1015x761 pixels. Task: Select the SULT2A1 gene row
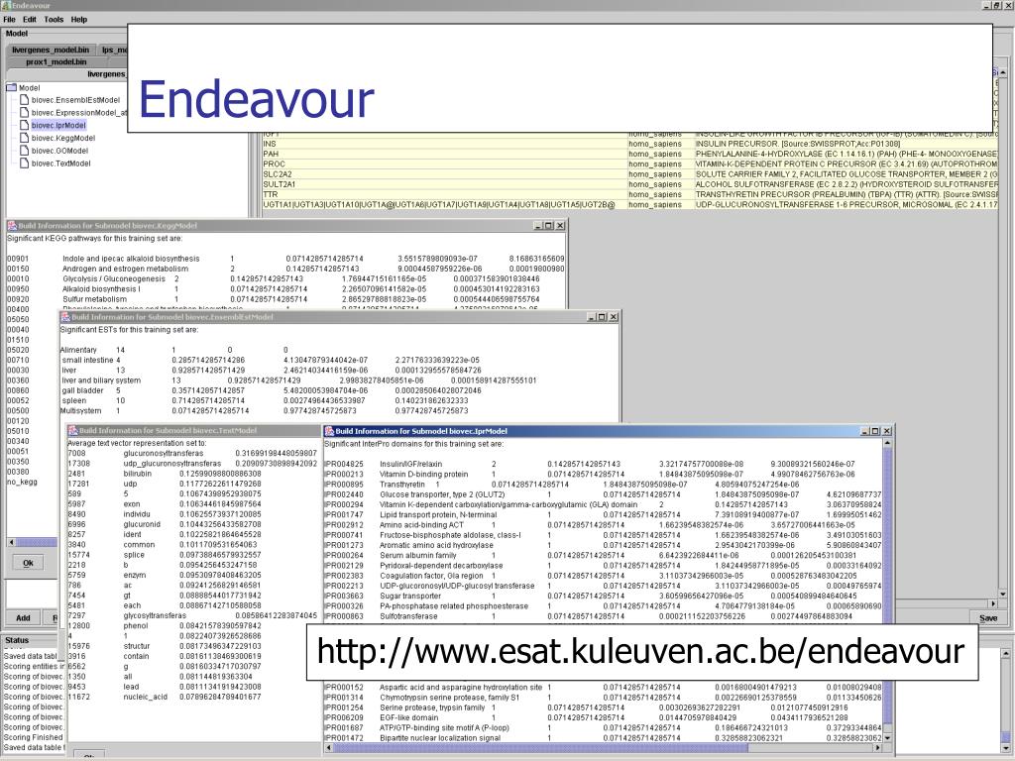[629, 184]
